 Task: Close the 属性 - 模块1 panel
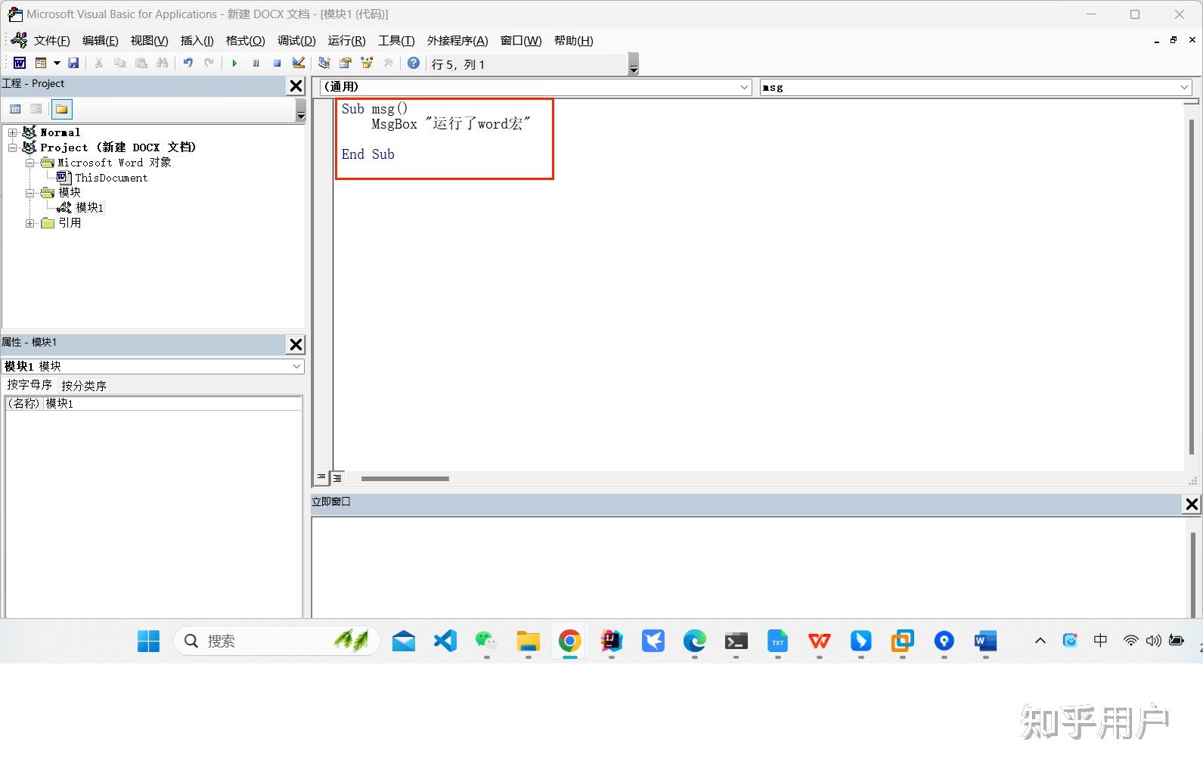point(296,345)
